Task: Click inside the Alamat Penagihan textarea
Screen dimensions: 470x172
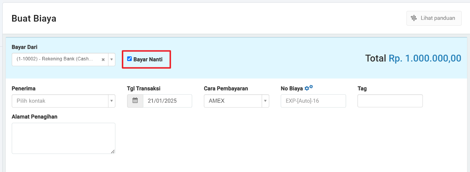Action: (x=63, y=138)
